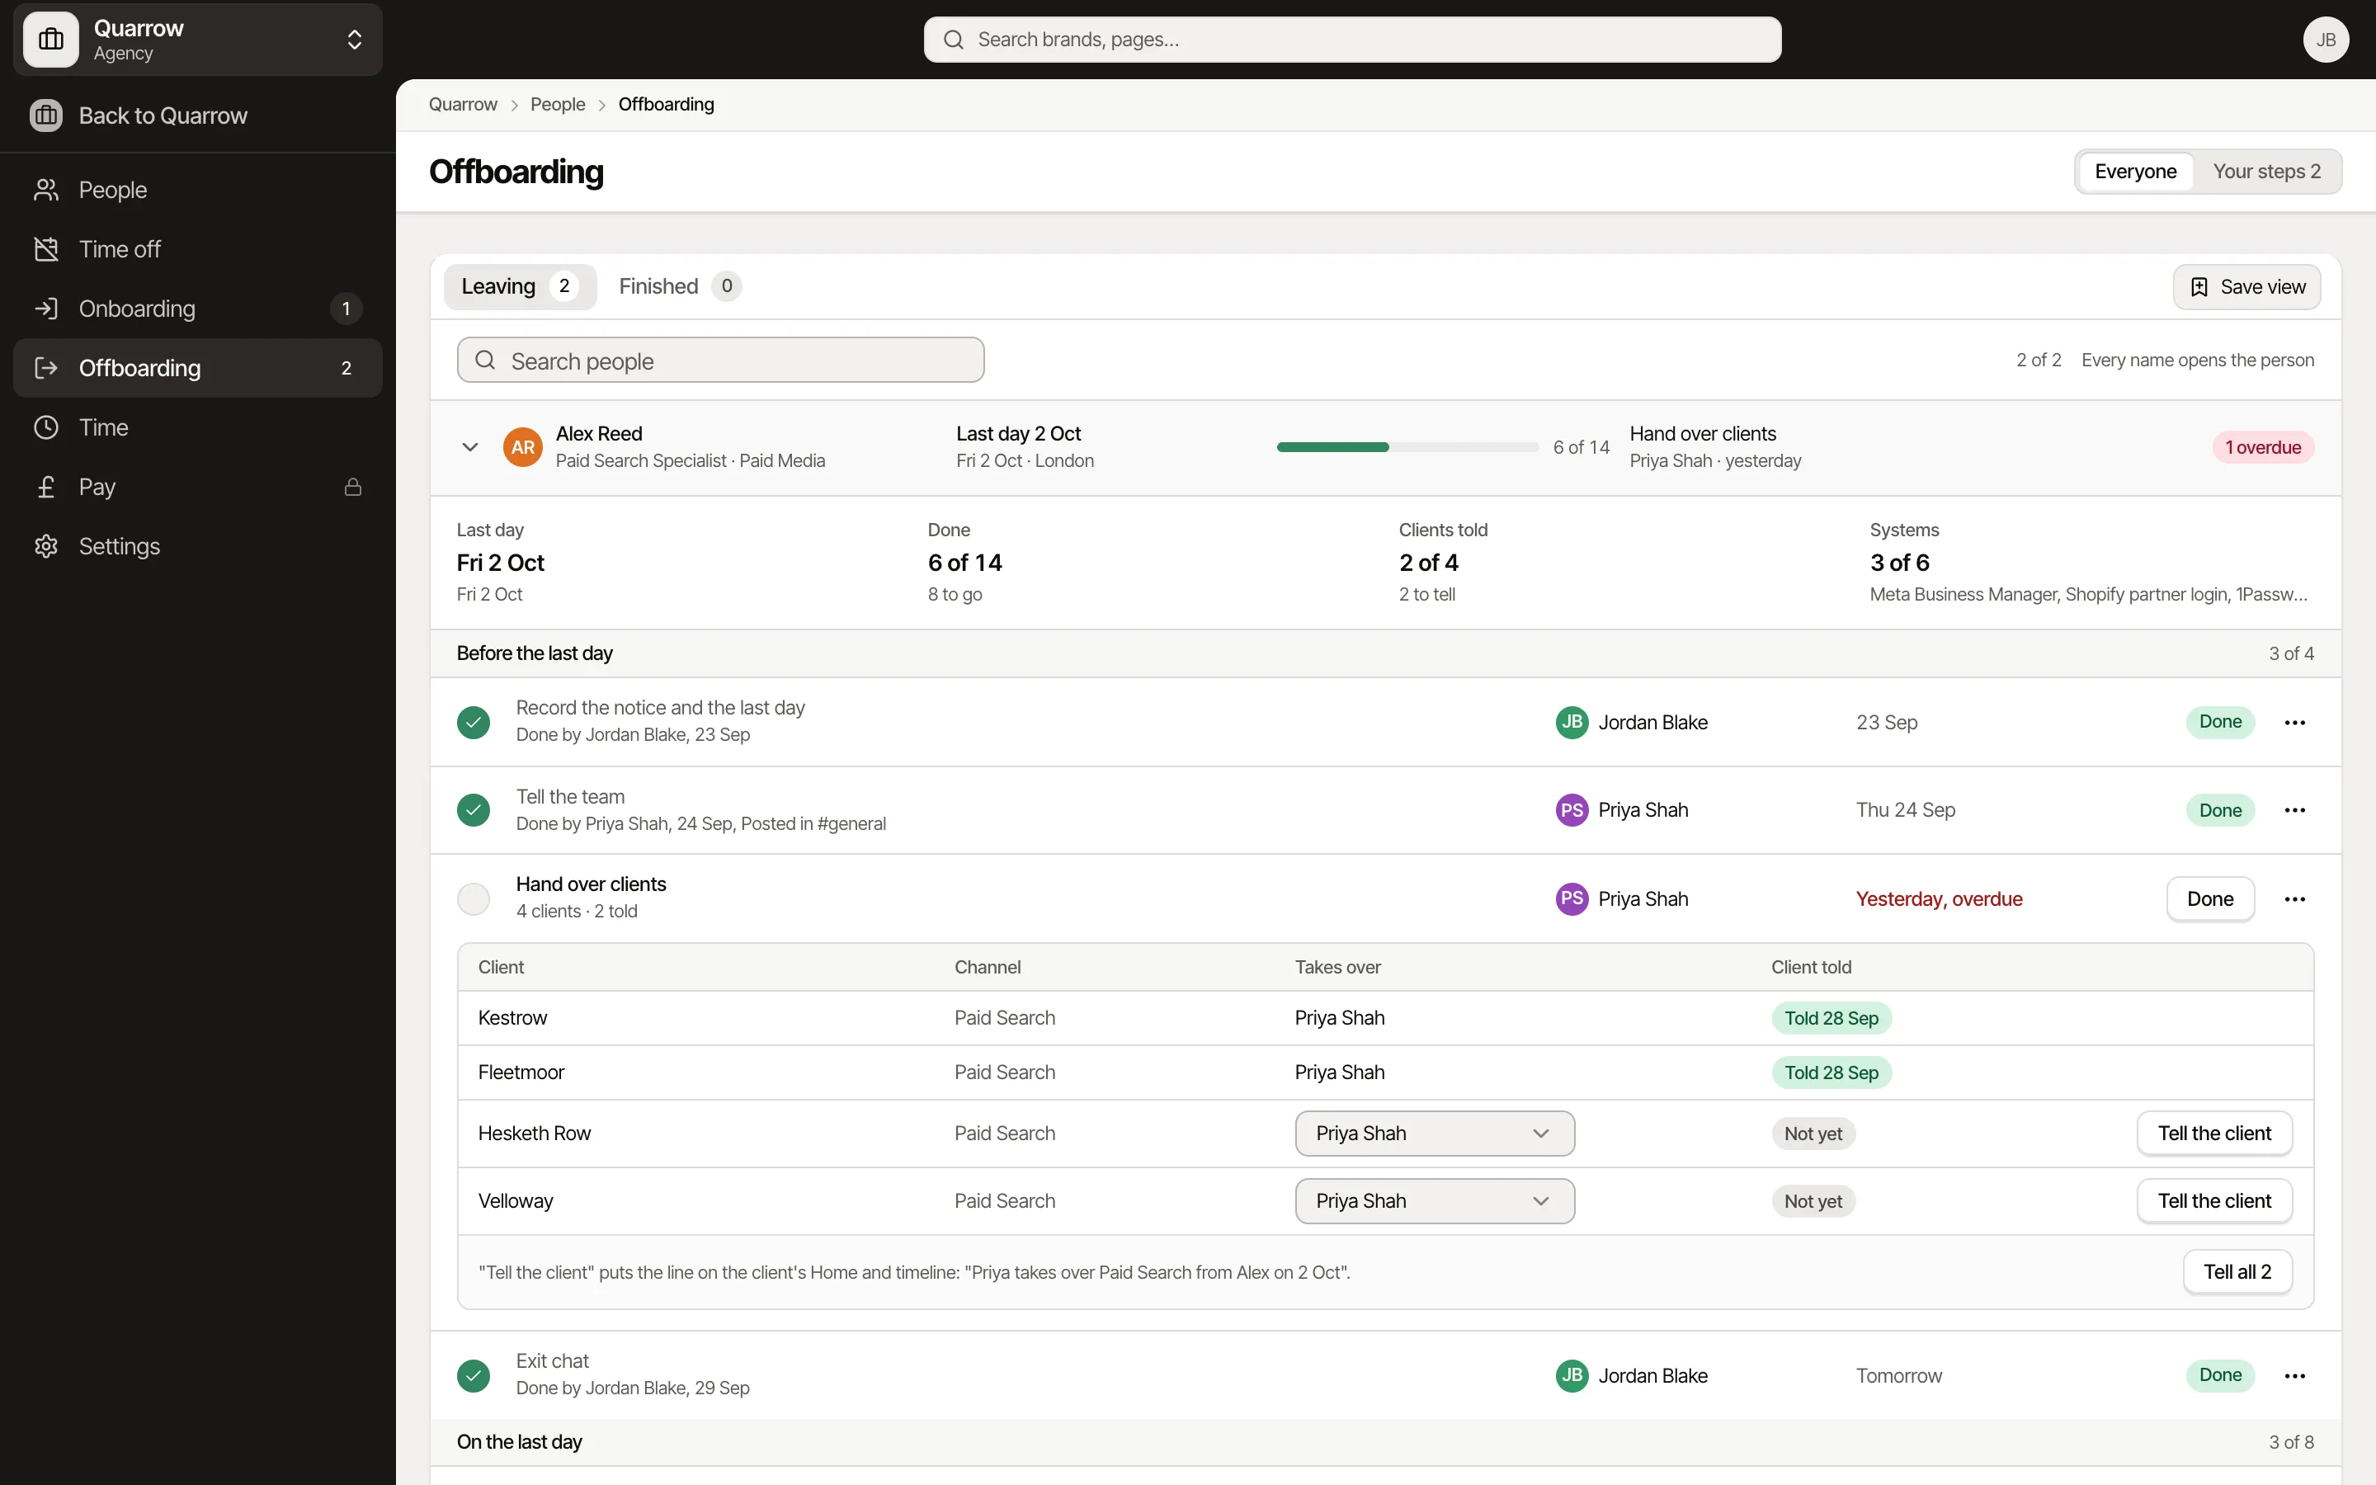Image resolution: width=2376 pixels, height=1485 pixels.
Task: Click the Save view button
Action: pyautogui.click(x=2246, y=287)
